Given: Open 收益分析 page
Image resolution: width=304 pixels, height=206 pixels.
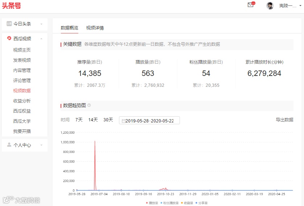Looking at the screenshot, I should click(22, 101).
